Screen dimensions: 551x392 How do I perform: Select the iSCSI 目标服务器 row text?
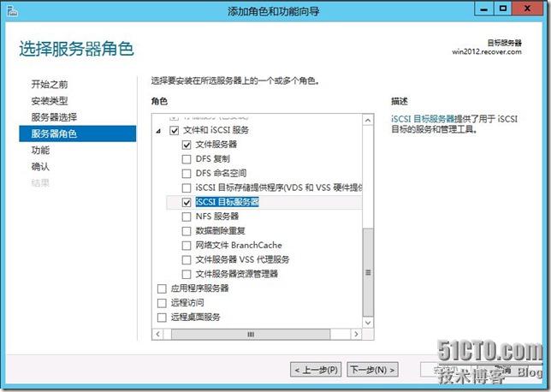click(x=228, y=202)
